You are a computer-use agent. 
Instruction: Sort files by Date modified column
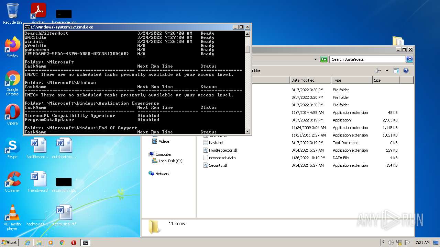[310, 80]
